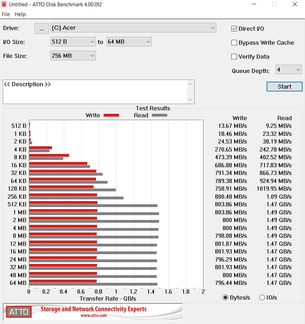The height and width of the screenshot is (324, 305).
Task: Expand the 512 B I/O size dropdown
Action: pyautogui.click(x=73, y=42)
